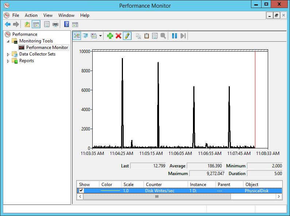Image resolution: width=290 pixels, height=216 pixels.
Task: Uncheck Show checkbox for Disk Writes/sec
Action: 81,191
